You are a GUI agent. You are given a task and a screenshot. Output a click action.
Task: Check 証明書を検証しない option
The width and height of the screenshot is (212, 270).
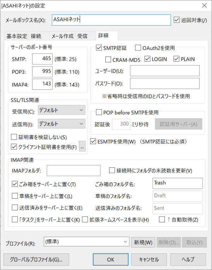point(14,137)
